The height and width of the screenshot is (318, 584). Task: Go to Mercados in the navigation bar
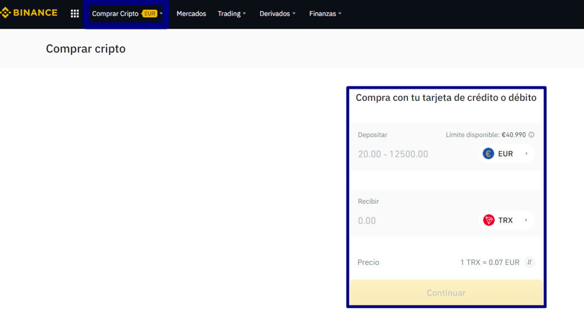tap(191, 14)
